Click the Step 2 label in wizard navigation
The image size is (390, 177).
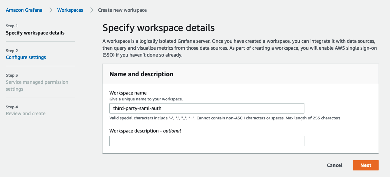click(12, 51)
